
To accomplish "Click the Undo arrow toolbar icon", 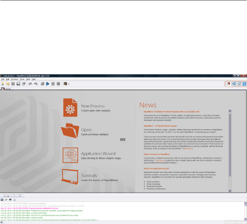I will (x=30, y=84).
